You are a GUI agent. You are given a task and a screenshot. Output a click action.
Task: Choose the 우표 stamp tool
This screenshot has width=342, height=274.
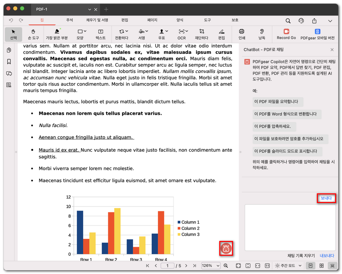162,34
